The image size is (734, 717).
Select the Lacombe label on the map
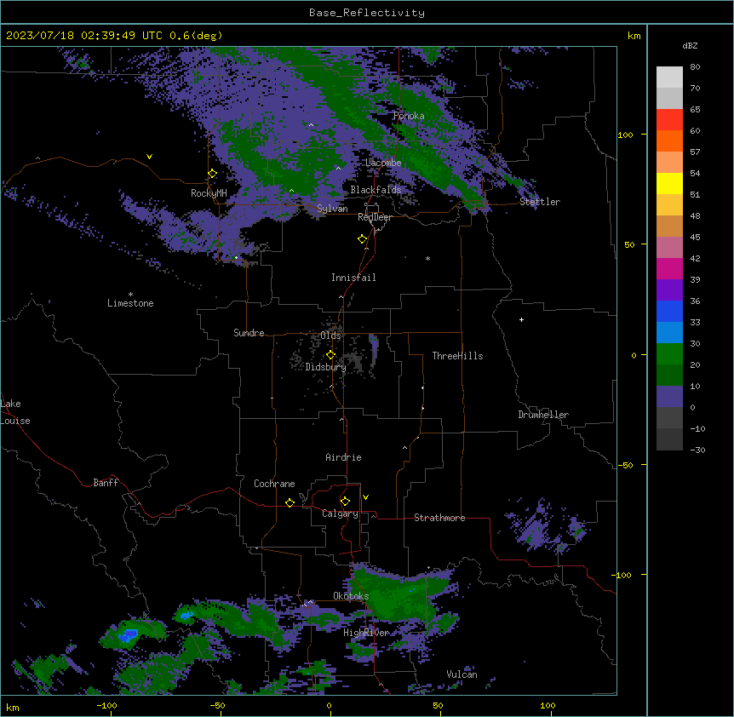(x=383, y=163)
